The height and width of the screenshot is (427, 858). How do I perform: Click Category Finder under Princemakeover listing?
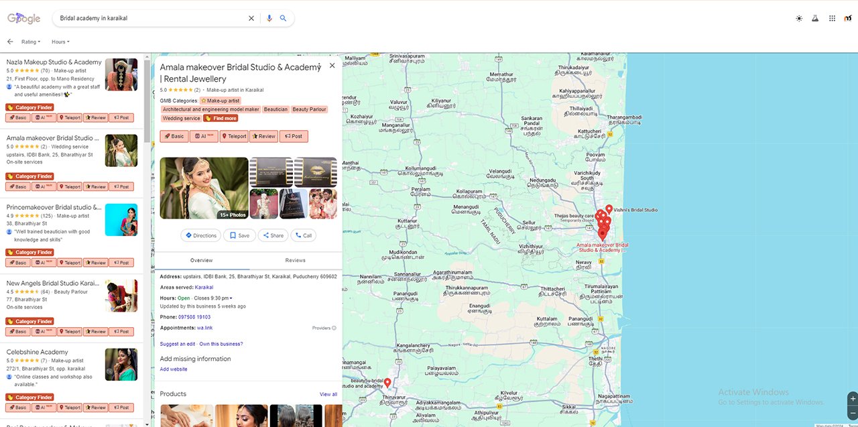(29, 252)
